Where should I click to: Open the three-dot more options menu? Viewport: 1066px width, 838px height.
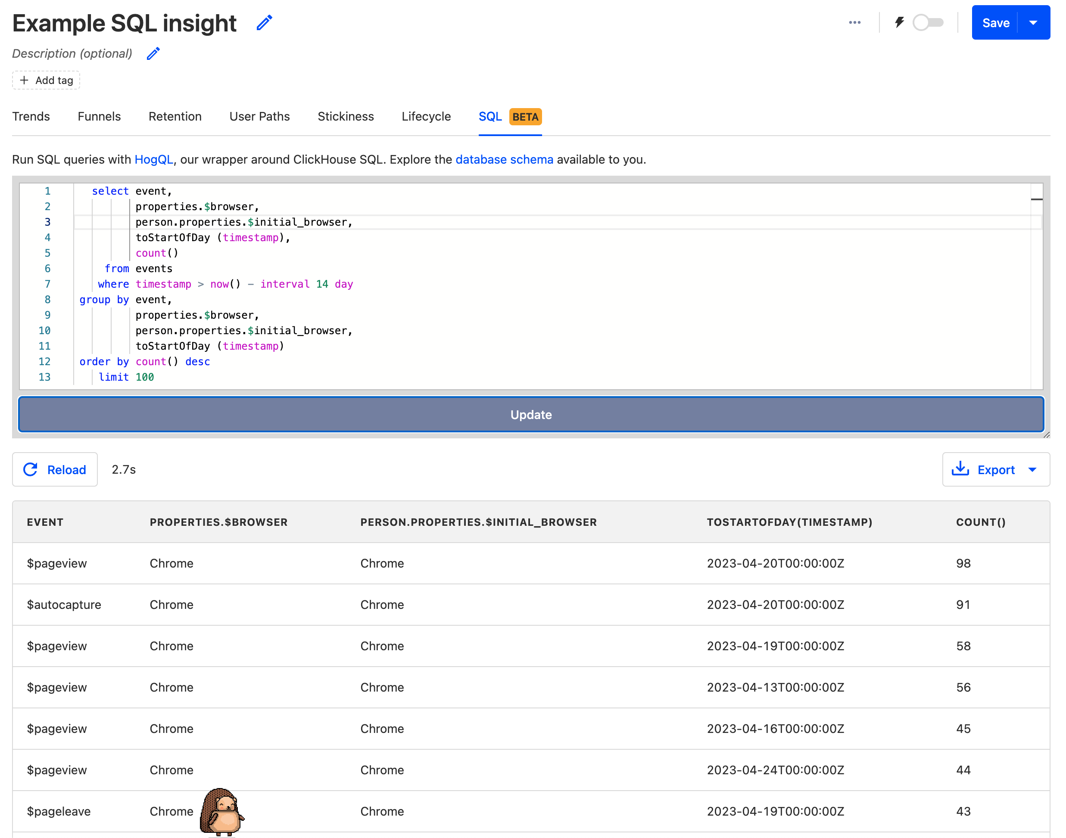pyautogui.click(x=854, y=22)
